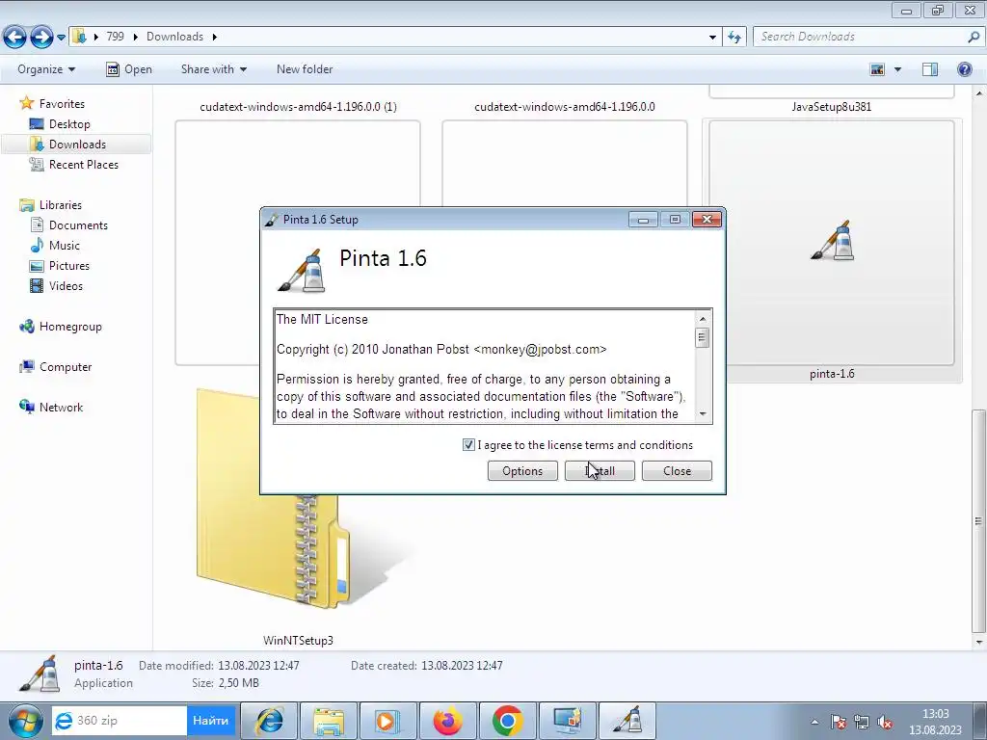Viewport: 987px width, 740px height.
Task: Toggle the preview pane icon
Action: coord(930,69)
